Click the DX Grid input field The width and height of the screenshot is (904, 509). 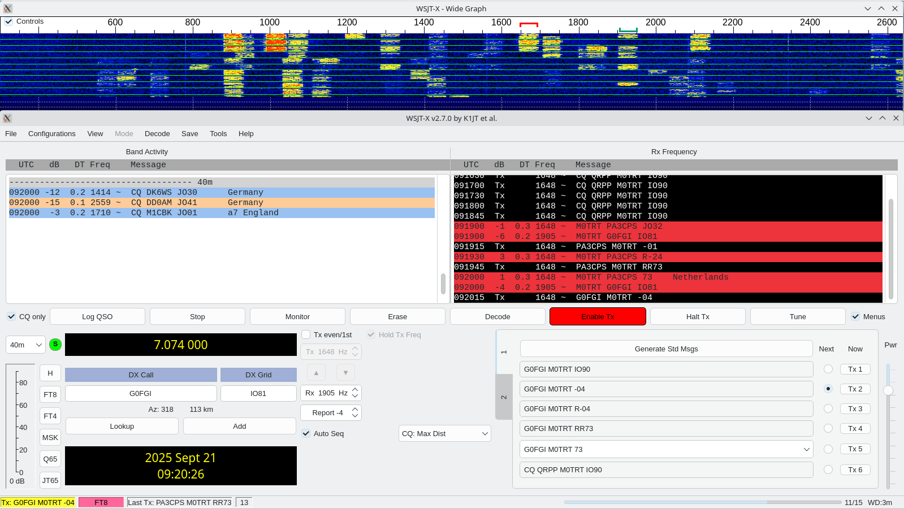(258, 393)
